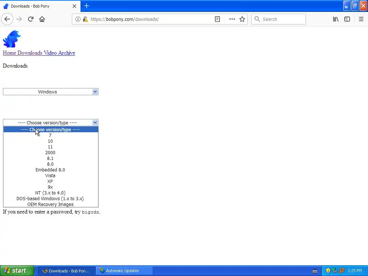Image resolution: width=368 pixels, height=276 pixels.
Task: Click the orange magnifier tray icon
Action: click(341, 271)
